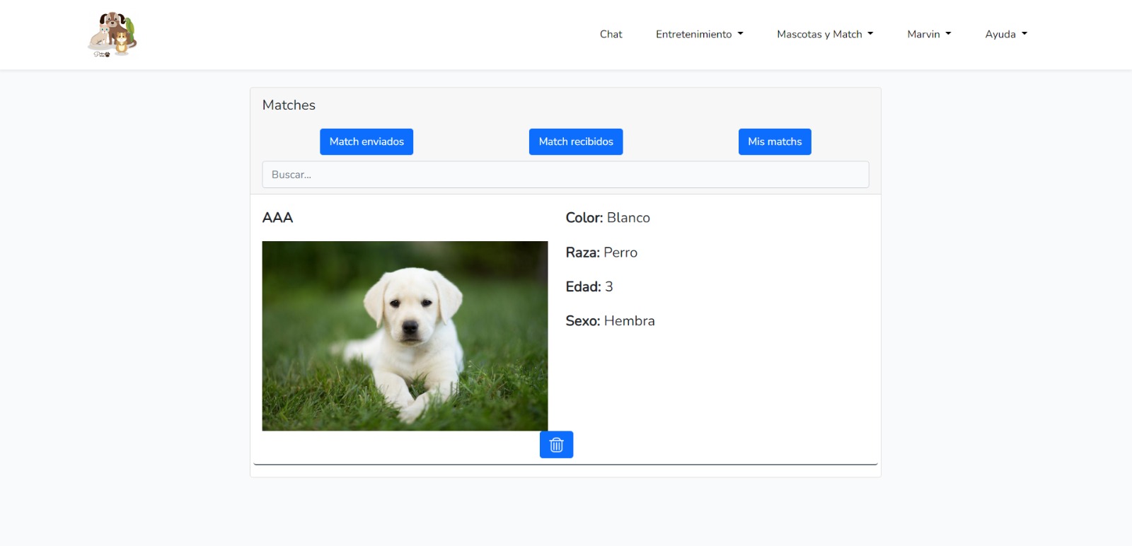Click the Raza: Perro text

[x=601, y=252]
